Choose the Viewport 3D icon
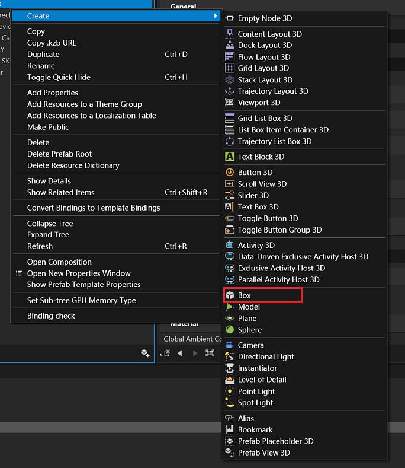This screenshot has height=468, width=405. 230,103
